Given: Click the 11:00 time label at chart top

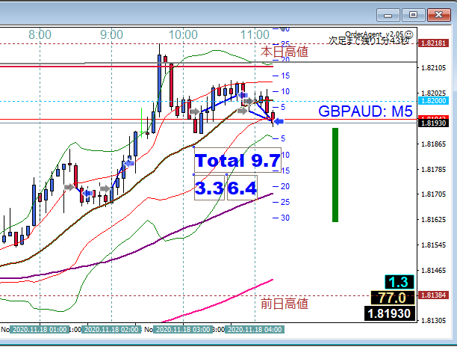Looking at the screenshot, I should tap(255, 34).
